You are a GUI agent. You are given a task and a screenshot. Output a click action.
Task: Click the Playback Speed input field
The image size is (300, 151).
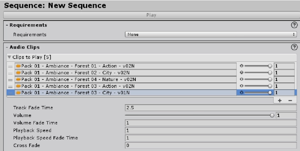pyautogui.click(x=211, y=131)
